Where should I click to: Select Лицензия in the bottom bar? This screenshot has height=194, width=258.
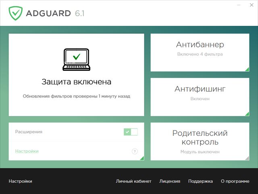(x=170, y=181)
